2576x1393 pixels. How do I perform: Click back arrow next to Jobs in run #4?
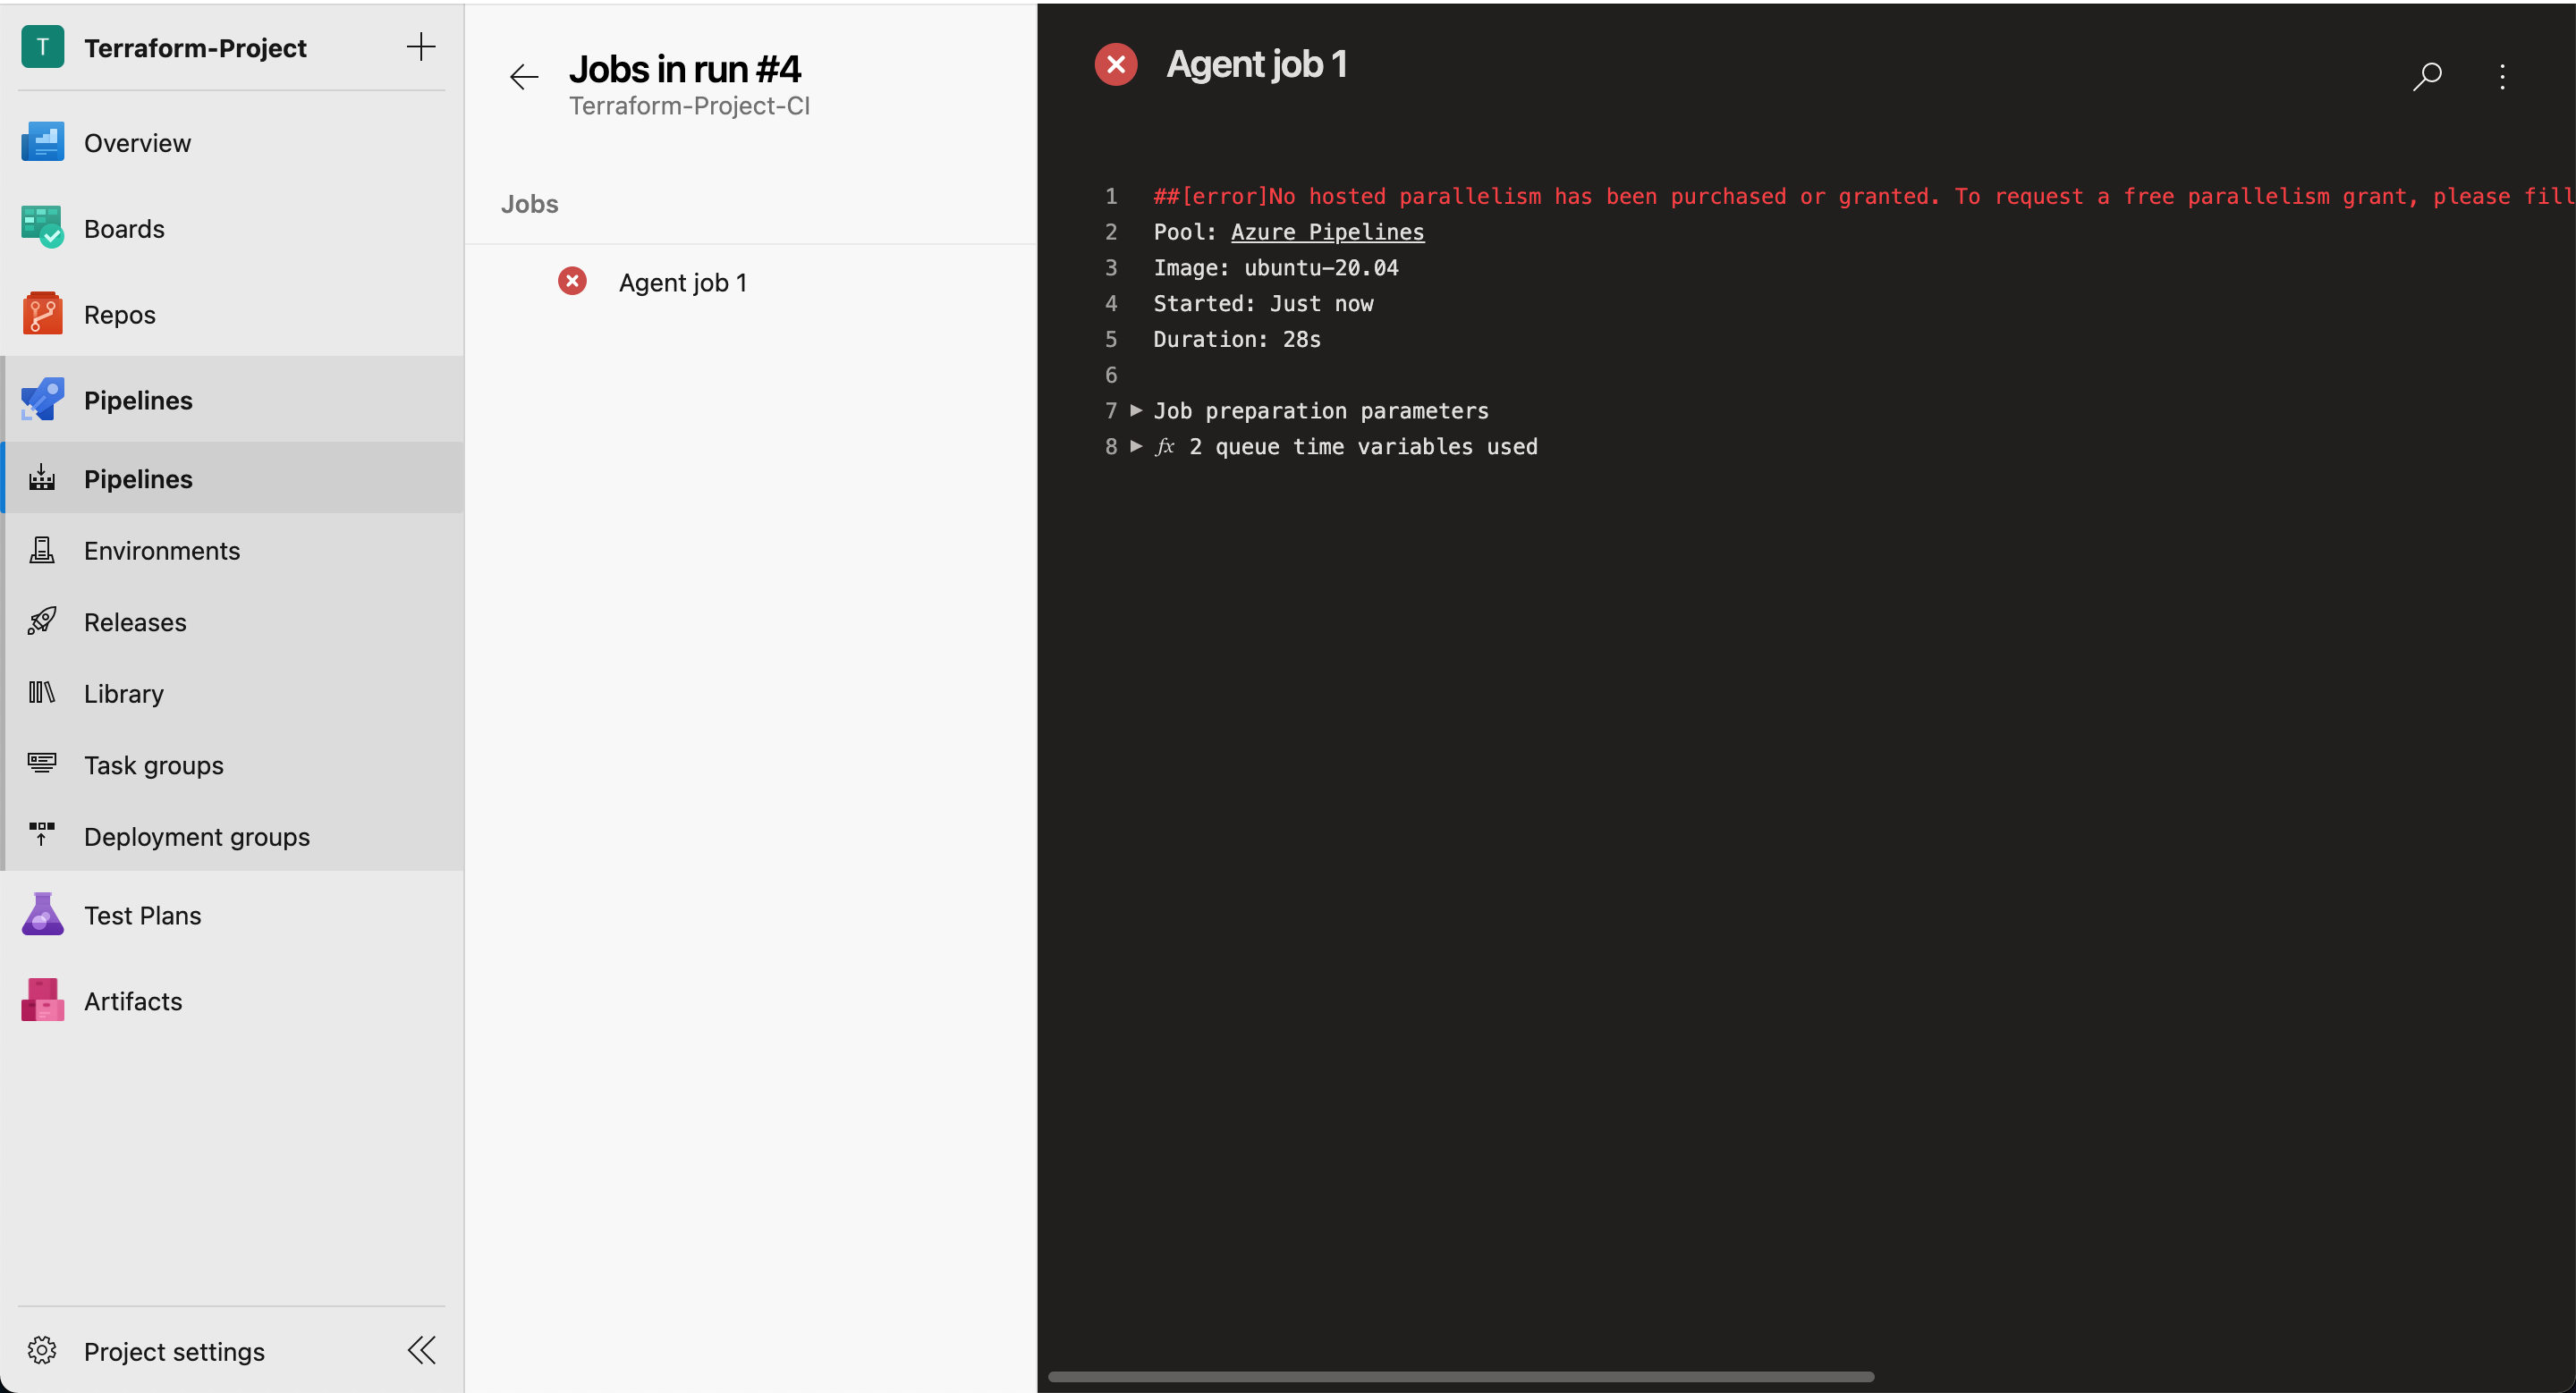(524, 77)
